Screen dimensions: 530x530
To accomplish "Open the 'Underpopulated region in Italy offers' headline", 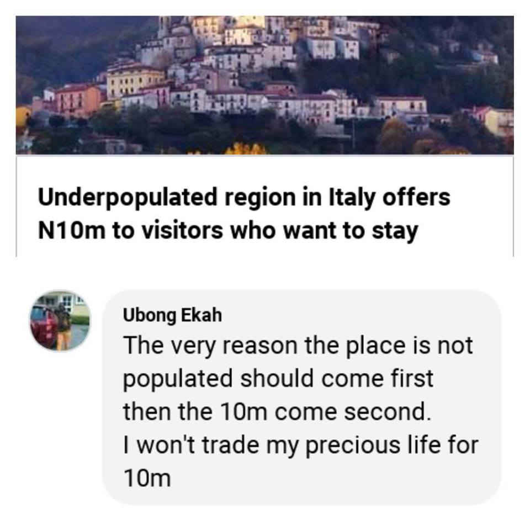I will click(244, 198).
